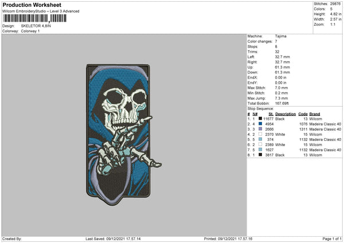Click the design name "SKELETOR 4,8IN"
This screenshot has height=243, width=344.
coord(36,26)
